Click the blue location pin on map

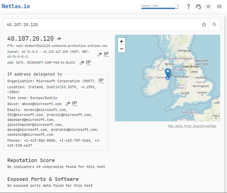168,73
